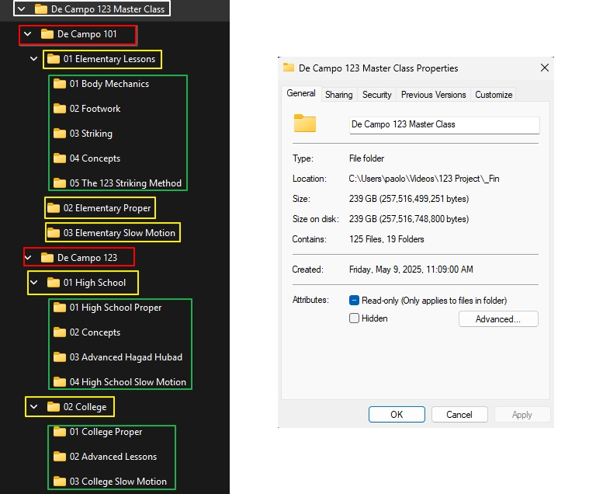Click the 03 Advanced Hagad Hubad folder icon
This screenshot has width=603, height=494.
[59, 357]
